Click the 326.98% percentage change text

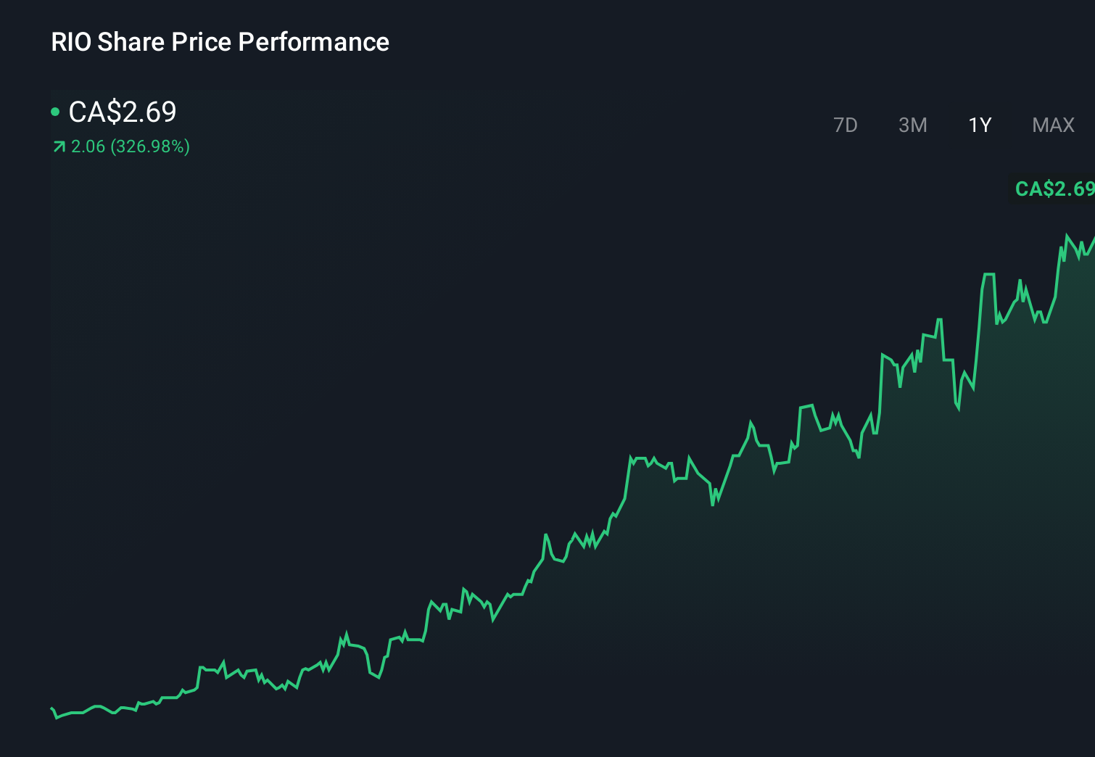point(150,146)
